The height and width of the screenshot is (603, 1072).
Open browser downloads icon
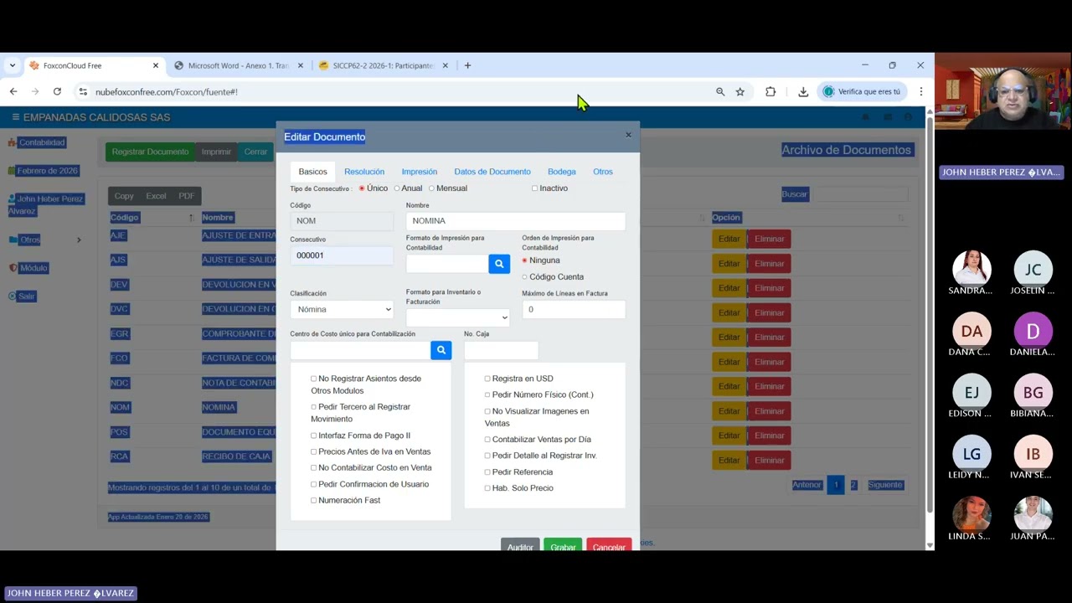pos(803,91)
